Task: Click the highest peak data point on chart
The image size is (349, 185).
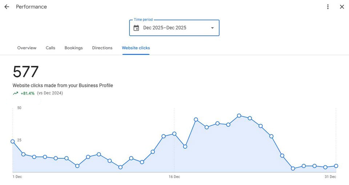Action: pos(239,116)
